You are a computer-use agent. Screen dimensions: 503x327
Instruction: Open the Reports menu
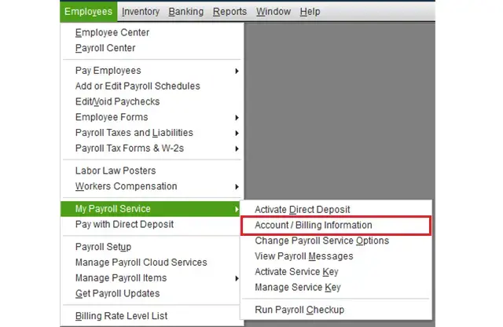229,12
